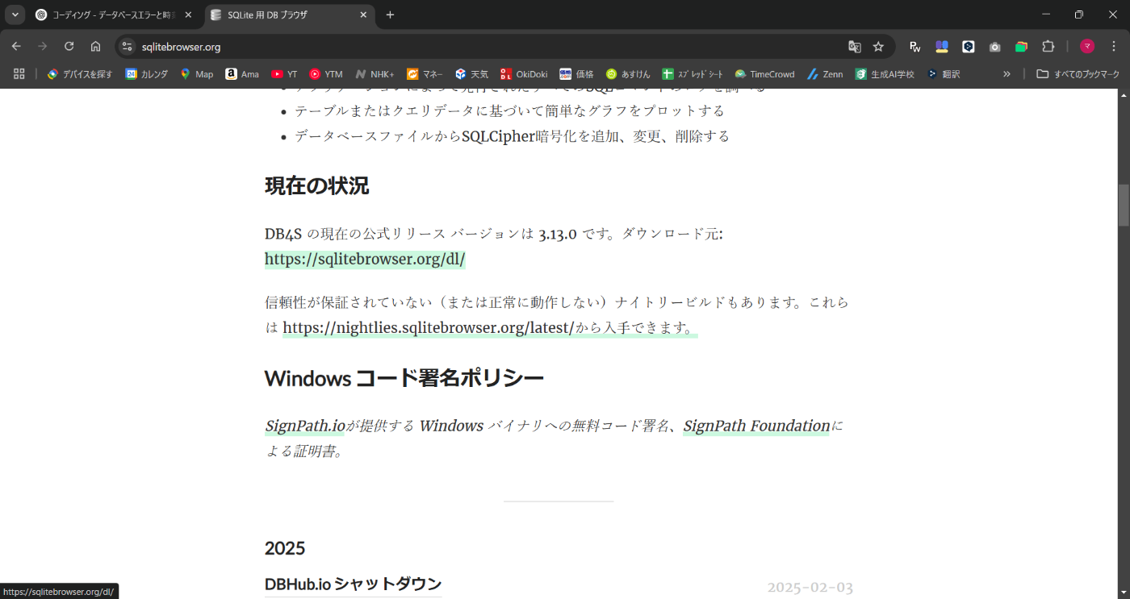Click the Windows コード署名ポリシー heading

click(x=404, y=378)
